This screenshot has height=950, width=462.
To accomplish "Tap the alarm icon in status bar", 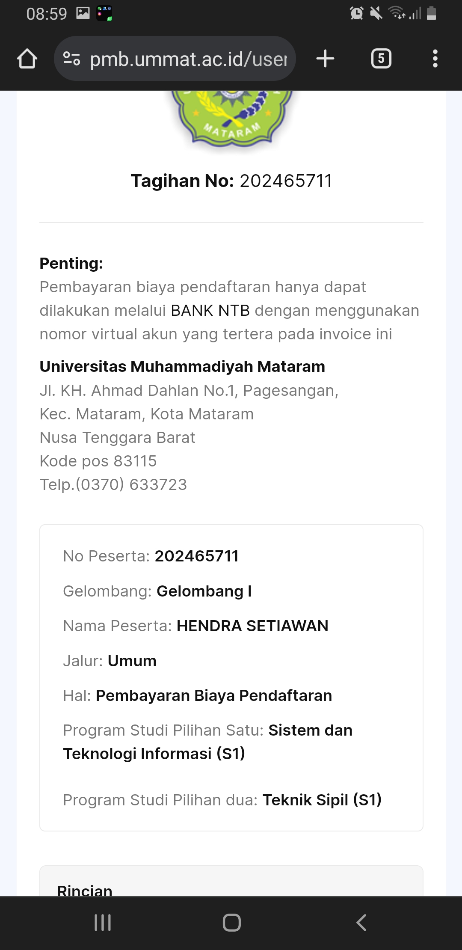I will (x=356, y=13).
